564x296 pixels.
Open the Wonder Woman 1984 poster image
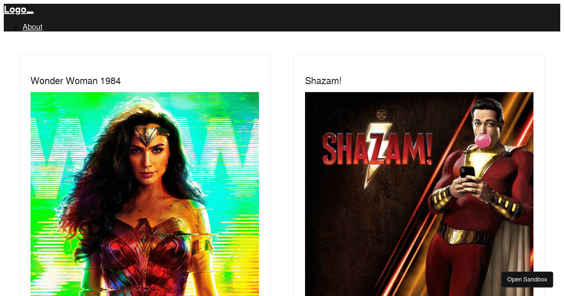(x=145, y=194)
